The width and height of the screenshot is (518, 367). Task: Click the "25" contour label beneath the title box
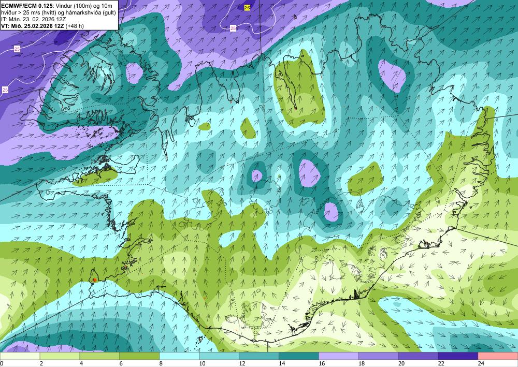[17, 49]
